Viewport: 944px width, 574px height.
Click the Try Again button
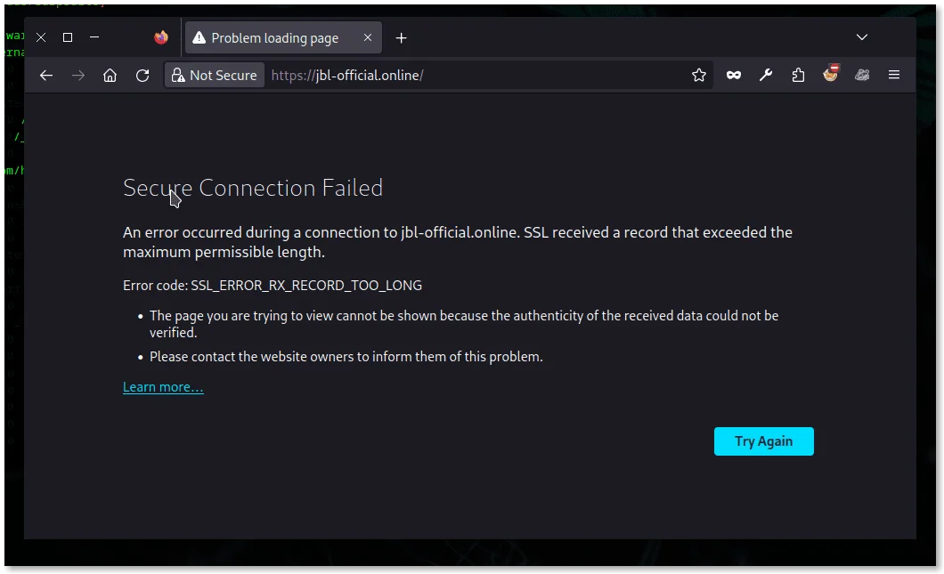point(763,441)
